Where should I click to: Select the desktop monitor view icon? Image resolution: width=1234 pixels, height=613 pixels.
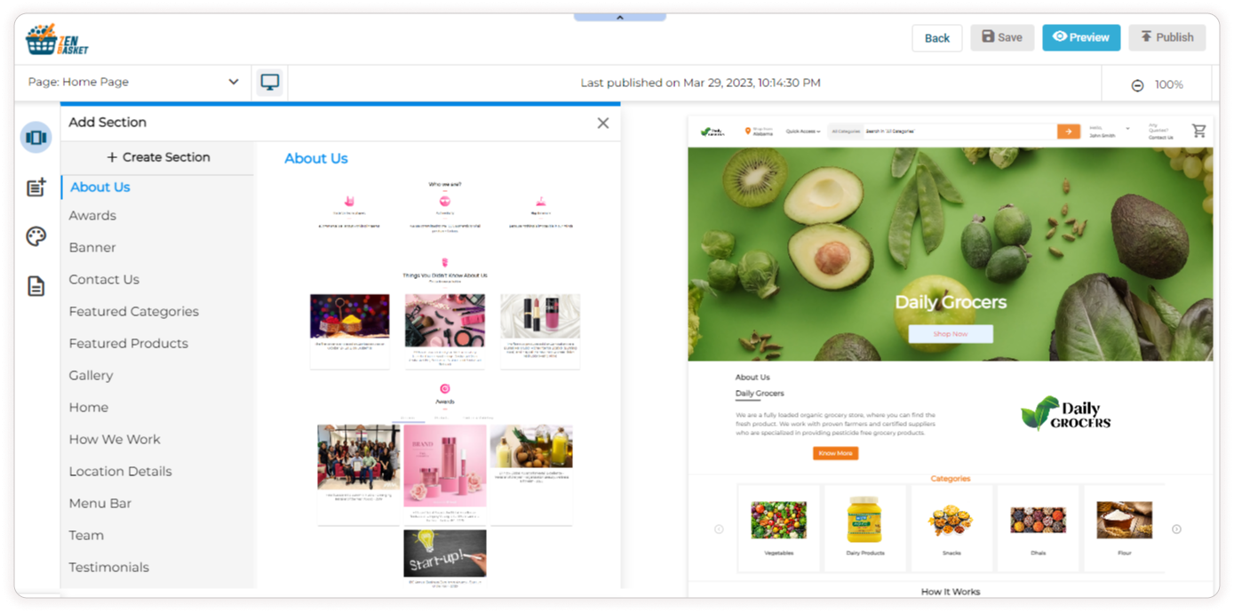click(x=270, y=83)
